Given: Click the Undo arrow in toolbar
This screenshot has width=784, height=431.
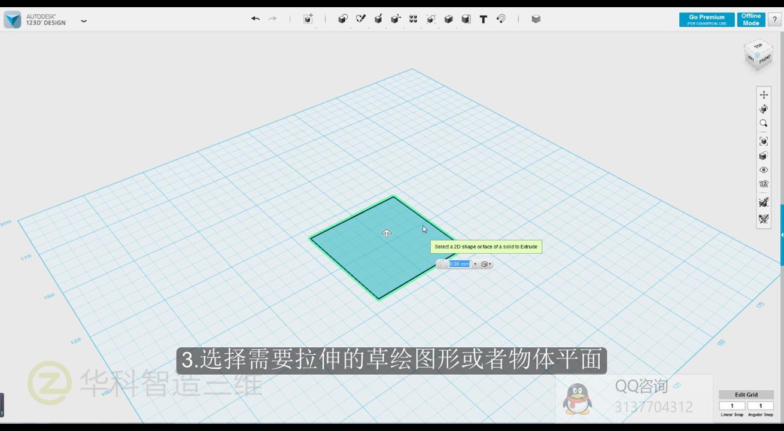Looking at the screenshot, I should point(256,19).
